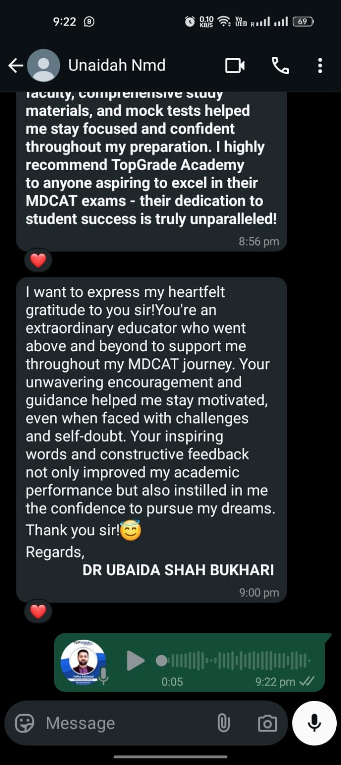Open contact info via Unaidah Nmd name
Screen dimensions: 341x765
pyautogui.click(x=117, y=66)
